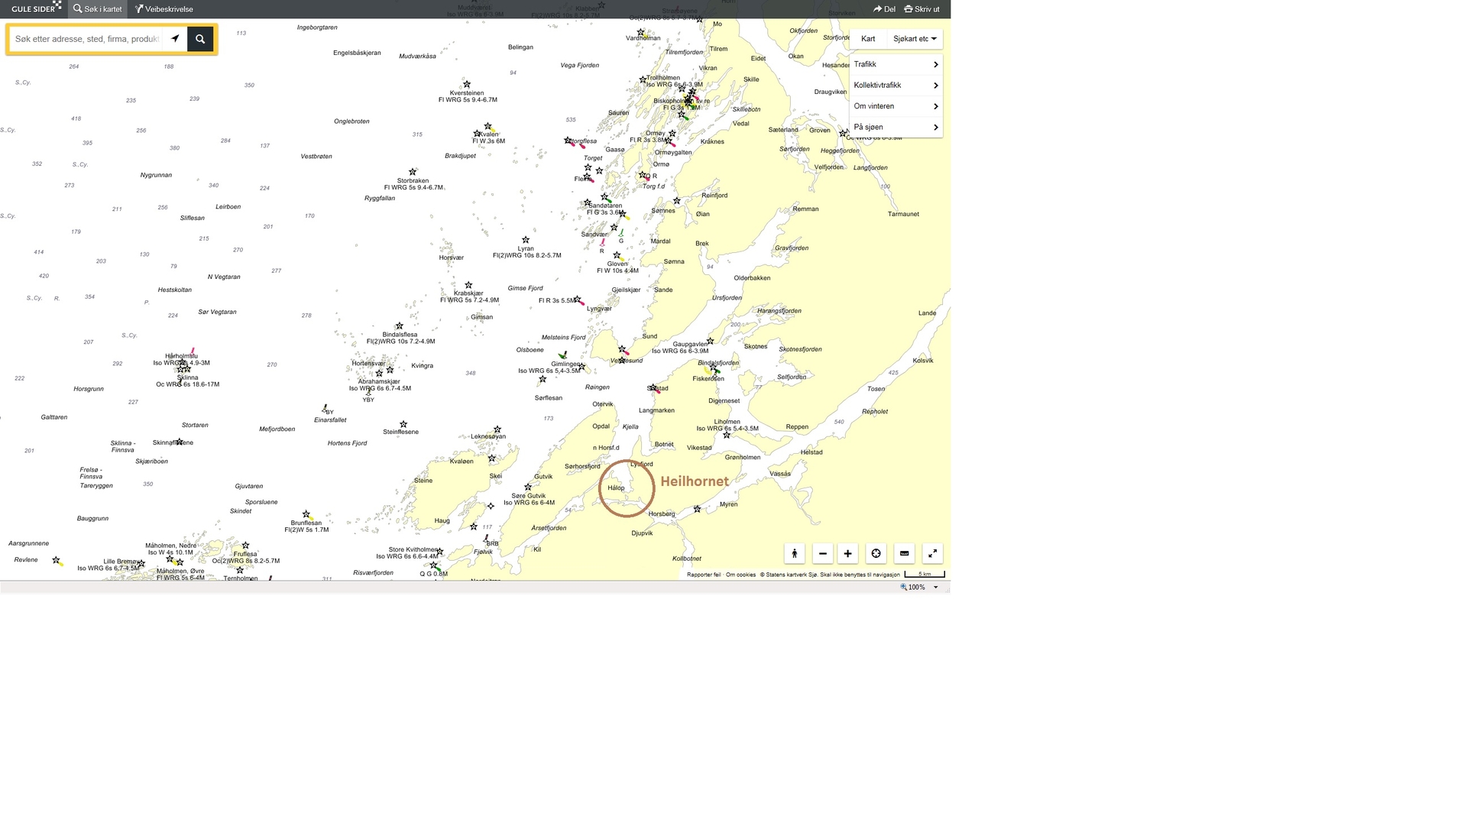The height and width of the screenshot is (826, 1467).
Task: Open the Gule Sider logo home
Action: pyautogui.click(x=34, y=8)
